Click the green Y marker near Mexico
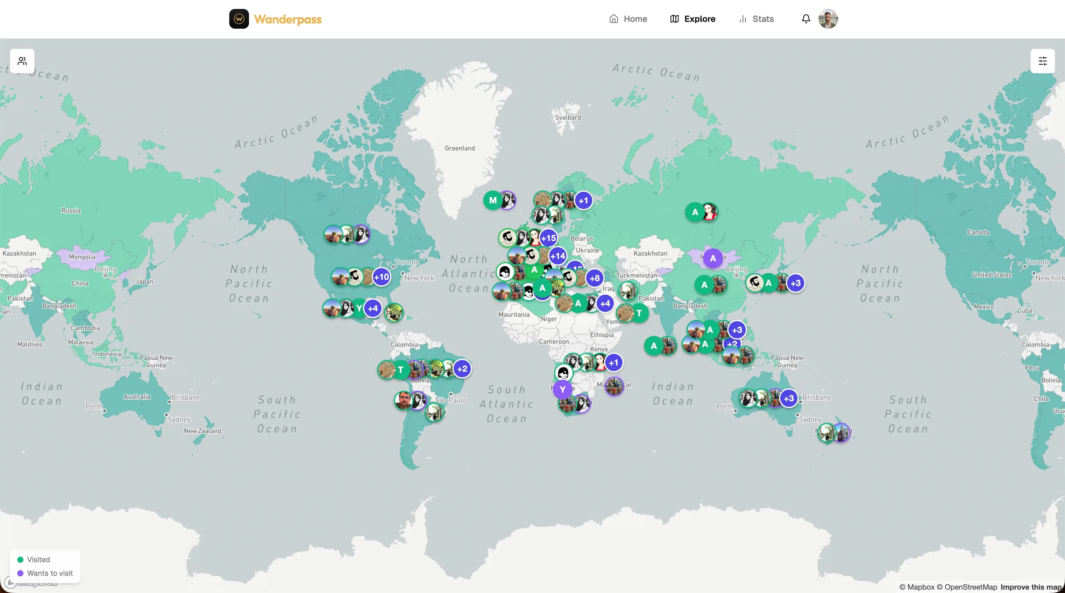Viewport: 1065px width, 593px height. tap(359, 309)
